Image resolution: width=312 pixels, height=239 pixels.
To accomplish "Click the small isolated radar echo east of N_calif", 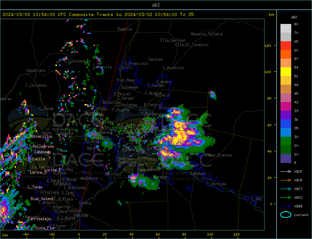I will 213,95.
